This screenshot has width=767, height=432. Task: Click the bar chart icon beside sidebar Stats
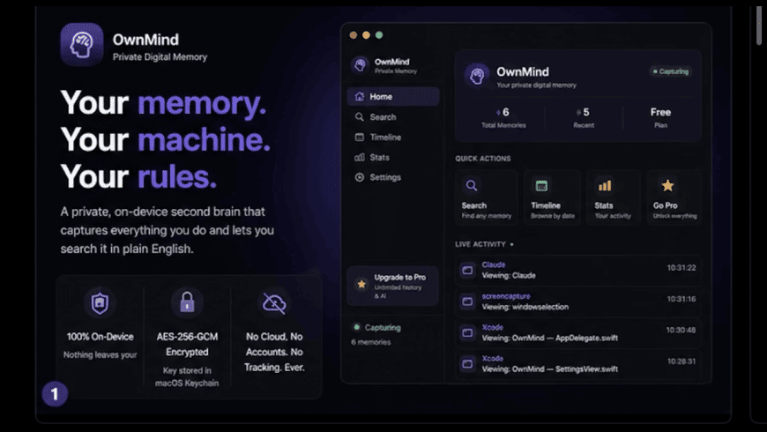click(360, 157)
